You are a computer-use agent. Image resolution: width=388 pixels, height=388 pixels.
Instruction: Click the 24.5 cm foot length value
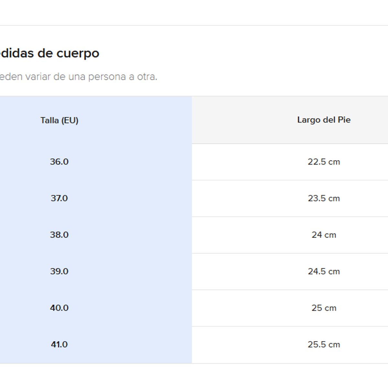(x=324, y=271)
